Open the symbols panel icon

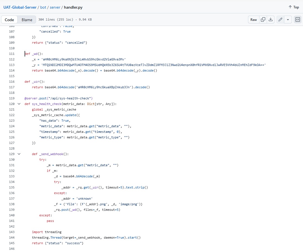click(x=298, y=19)
